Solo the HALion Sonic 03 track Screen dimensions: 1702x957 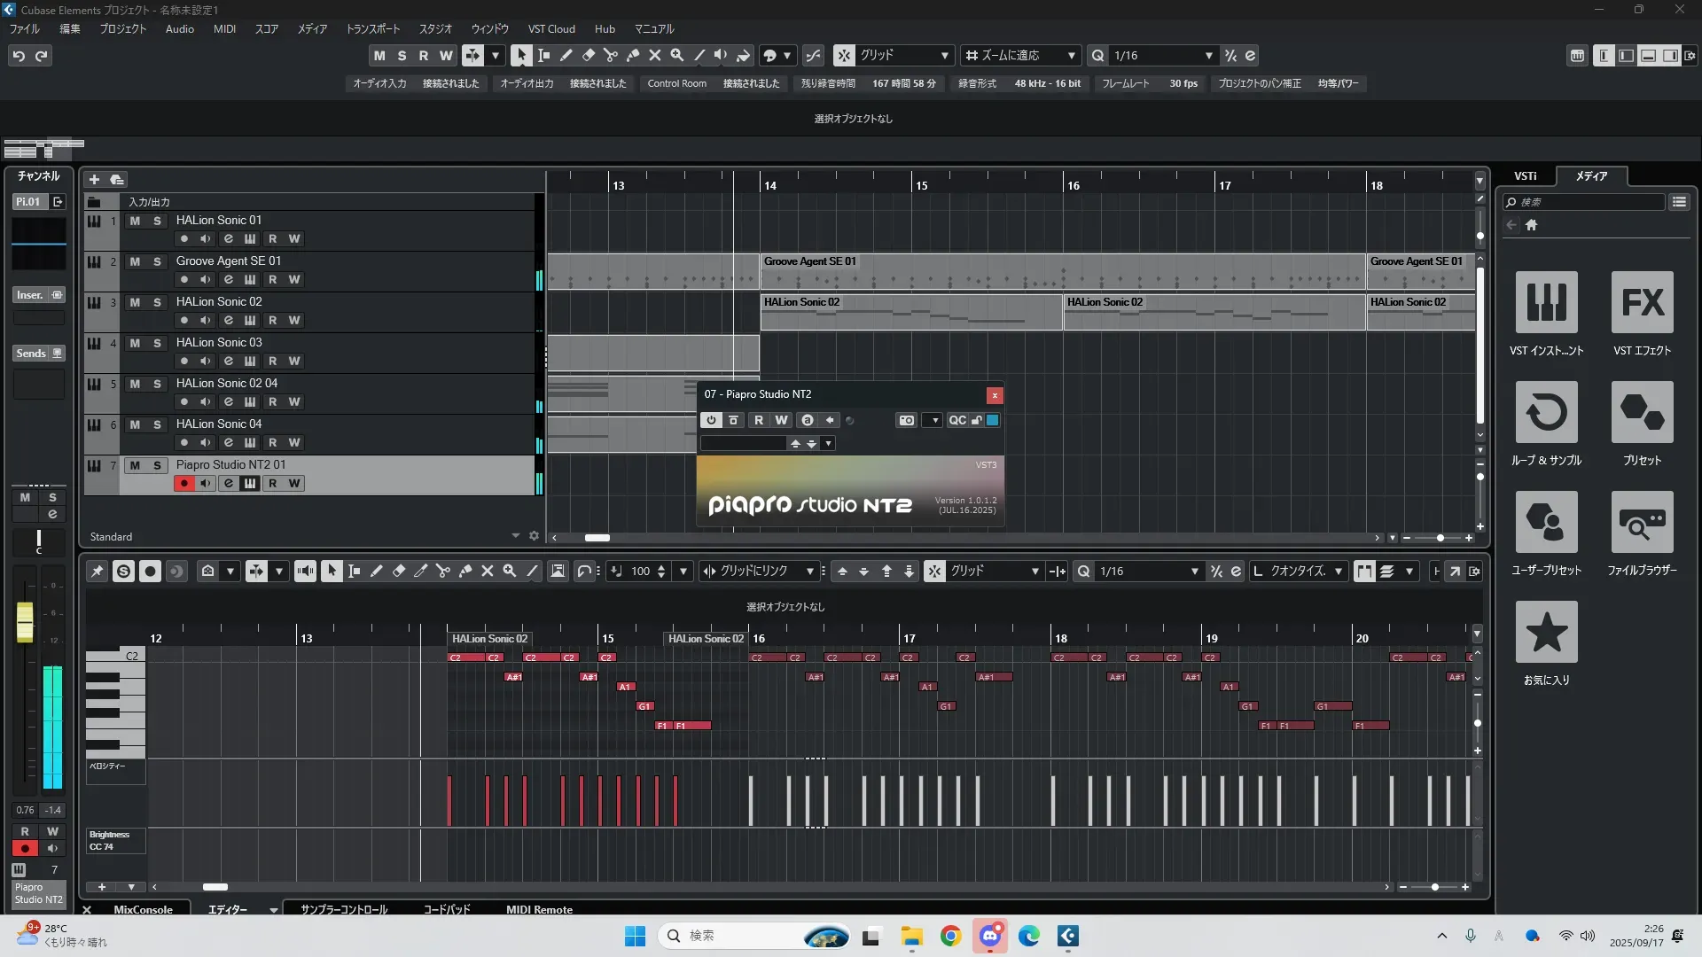point(157,343)
